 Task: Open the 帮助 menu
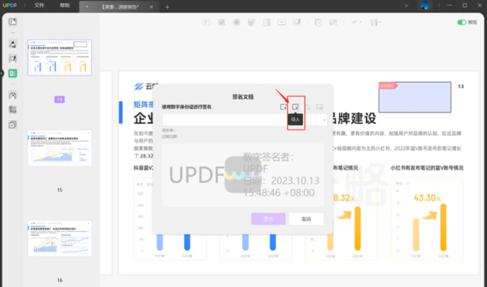(64, 6)
